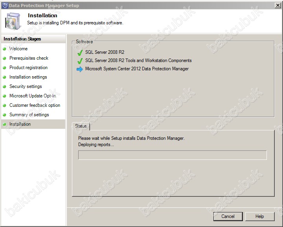
Task: Click the green bullet next to Microsoft Update Opt-In
Action: pos(4,96)
